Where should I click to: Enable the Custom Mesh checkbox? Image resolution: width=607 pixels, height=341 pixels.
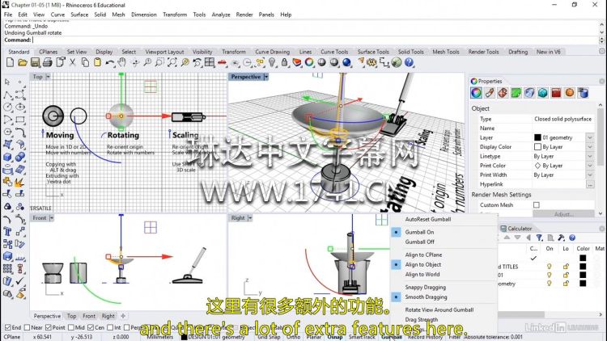pyautogui.click(x=537, y=205)
